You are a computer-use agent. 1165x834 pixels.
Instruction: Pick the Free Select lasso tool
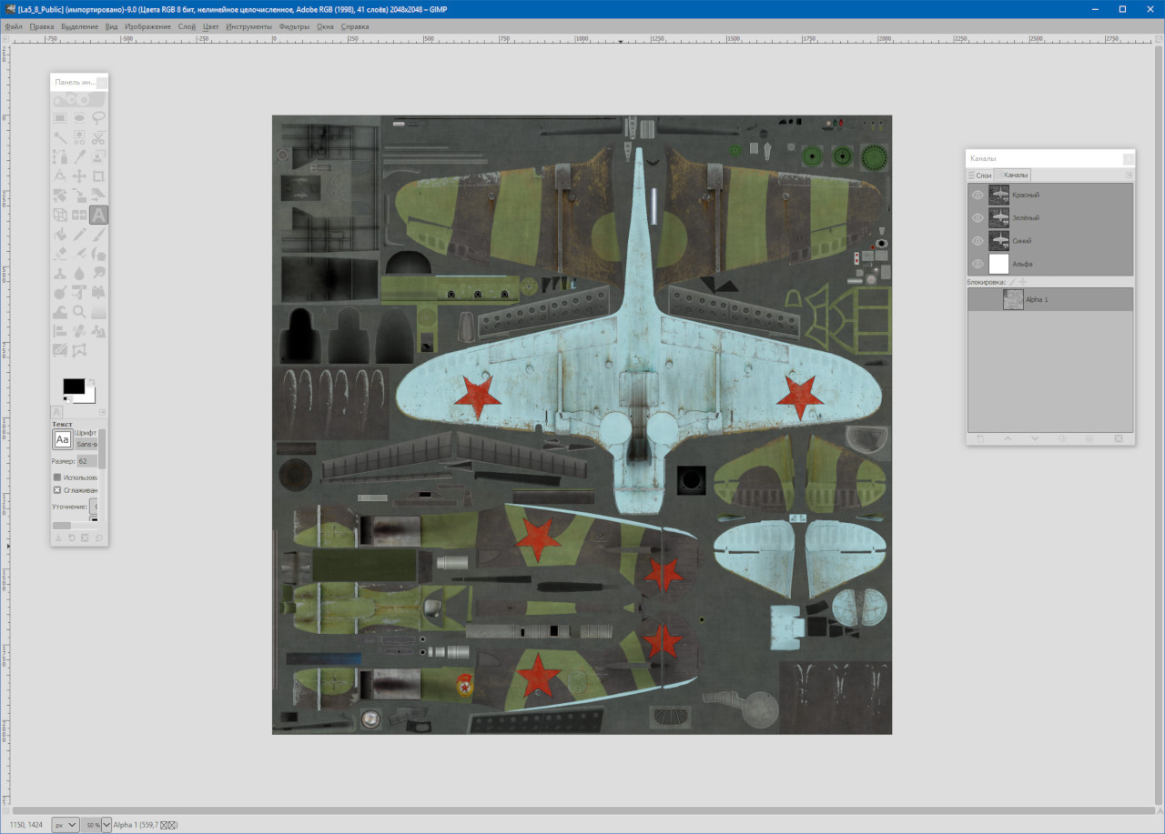point(98,118)
